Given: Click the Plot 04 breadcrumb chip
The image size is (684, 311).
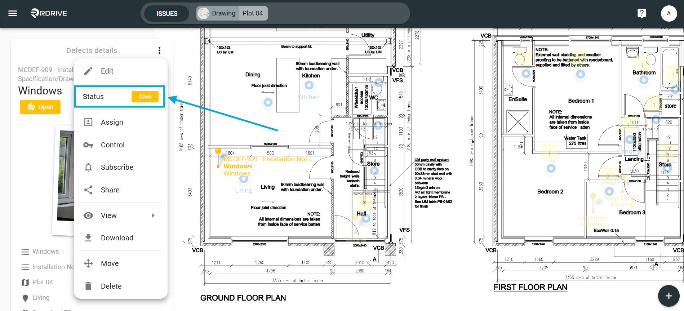Looking at the screenshot, I should (x=253, y=13).
